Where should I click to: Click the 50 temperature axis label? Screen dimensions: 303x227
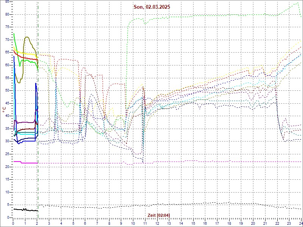[x=7, y=90]
